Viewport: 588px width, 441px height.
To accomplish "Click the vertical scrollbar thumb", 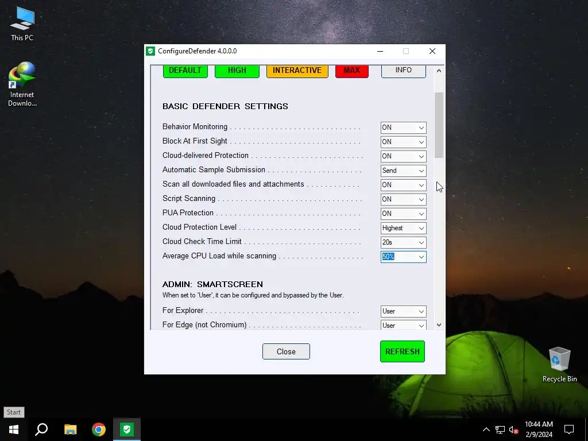I will pos(439,125).
